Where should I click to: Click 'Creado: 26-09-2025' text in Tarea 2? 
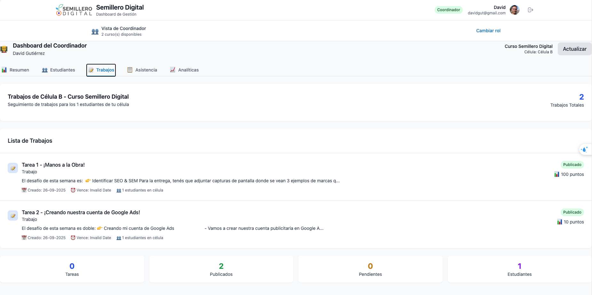tap(47, 238)
